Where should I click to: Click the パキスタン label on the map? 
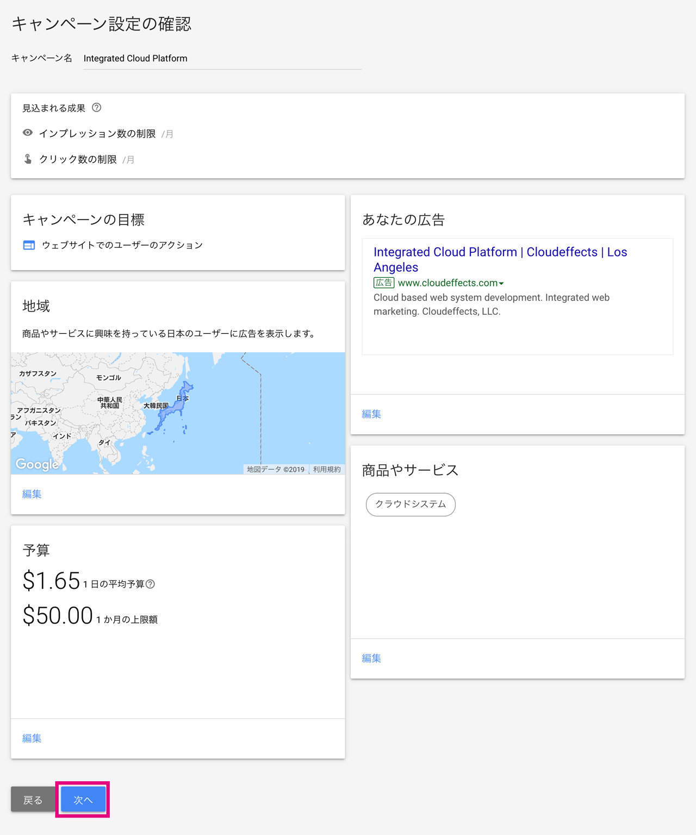[x=40, y=423]
